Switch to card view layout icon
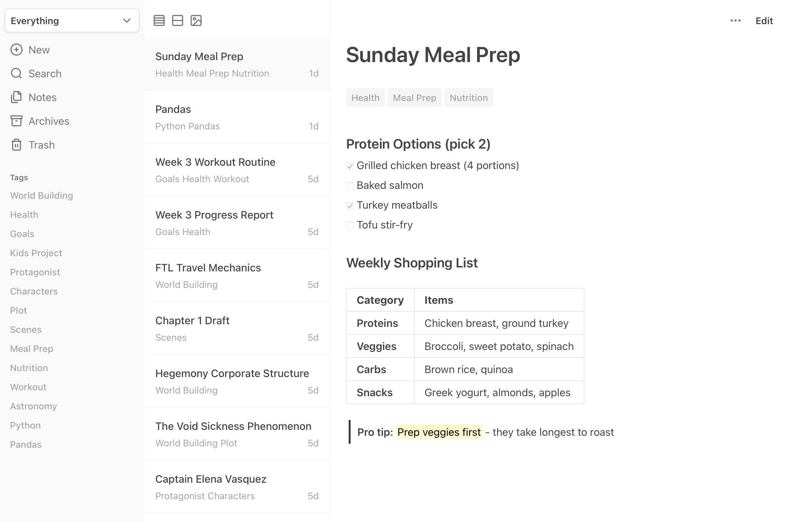795x521 pixels. [x=177, y=21]
